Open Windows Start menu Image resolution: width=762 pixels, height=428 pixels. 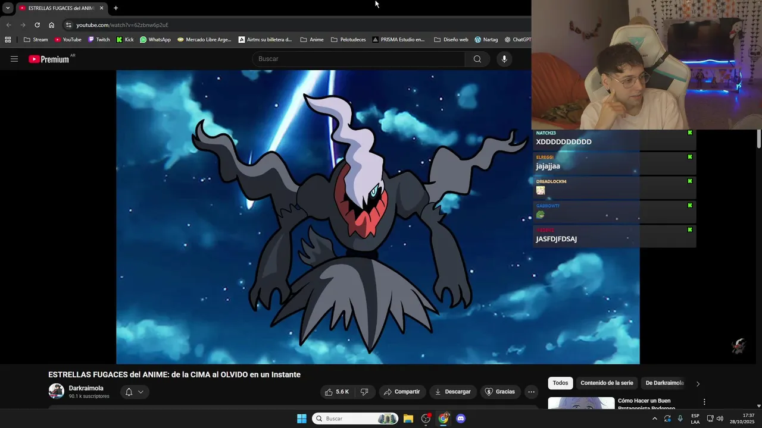[x=302, y=418]
